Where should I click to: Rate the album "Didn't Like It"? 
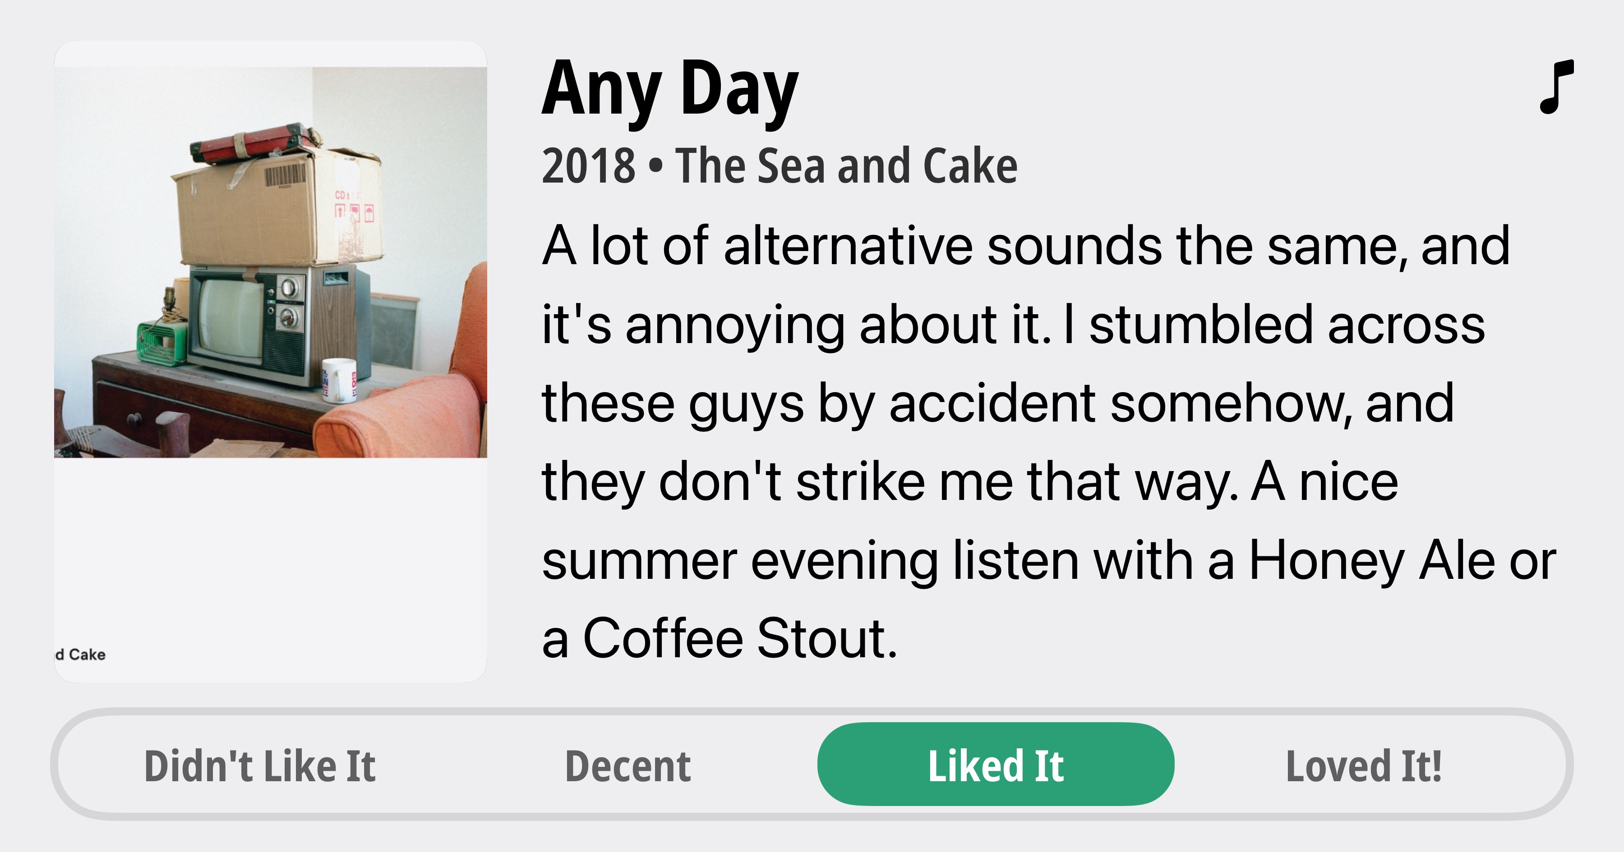[x=260, y=765]
